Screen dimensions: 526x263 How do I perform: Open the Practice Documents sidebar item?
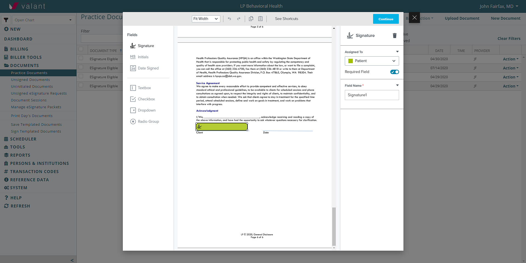pyautogui.click(x=29, y=73)
